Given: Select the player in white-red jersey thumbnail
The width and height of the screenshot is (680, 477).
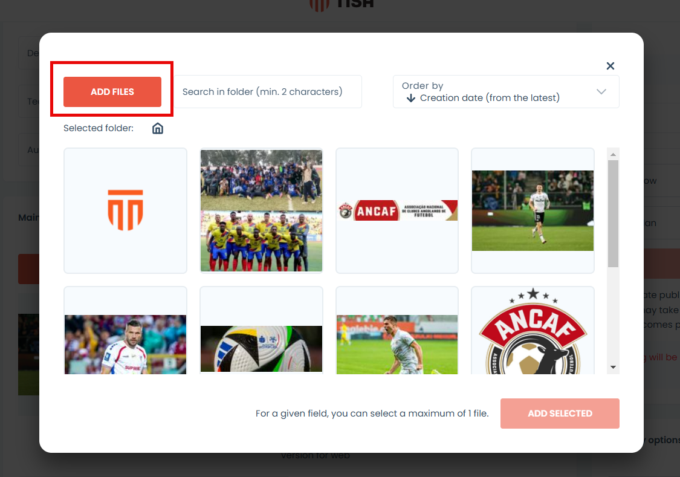Looking at the screenshot, I should coord(125,331).
